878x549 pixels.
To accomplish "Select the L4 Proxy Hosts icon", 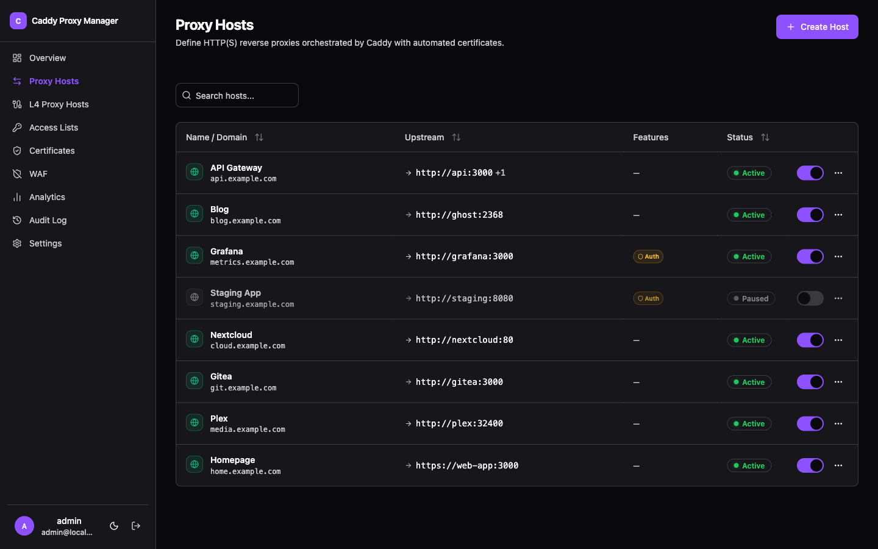I will click(17, 104).
